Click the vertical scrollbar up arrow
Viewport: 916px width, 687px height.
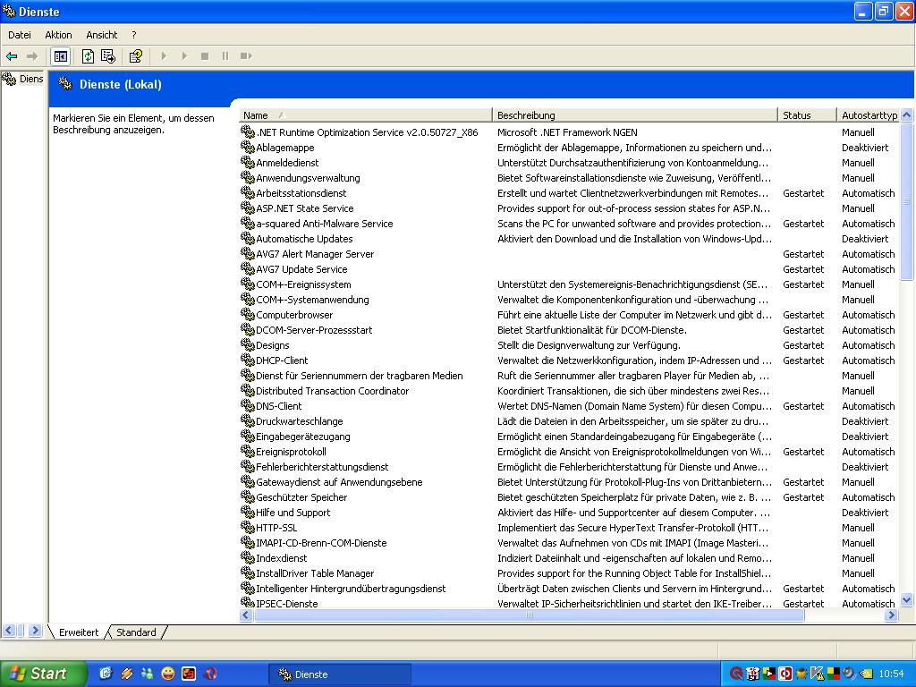(907, 115)
